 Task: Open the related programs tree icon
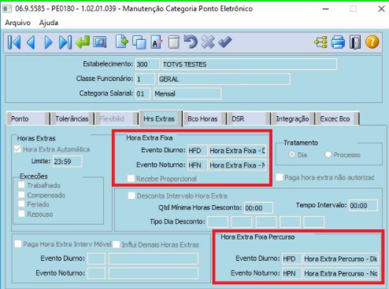(320, 42)
